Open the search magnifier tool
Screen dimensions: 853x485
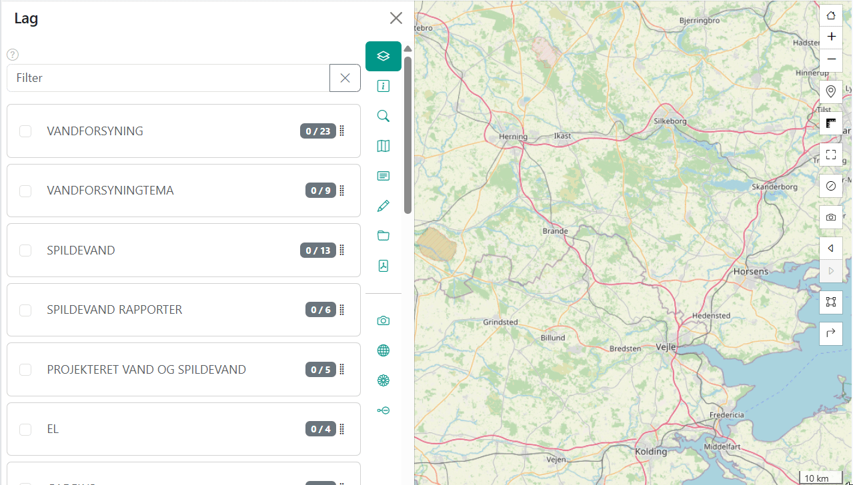click(383, 116)
